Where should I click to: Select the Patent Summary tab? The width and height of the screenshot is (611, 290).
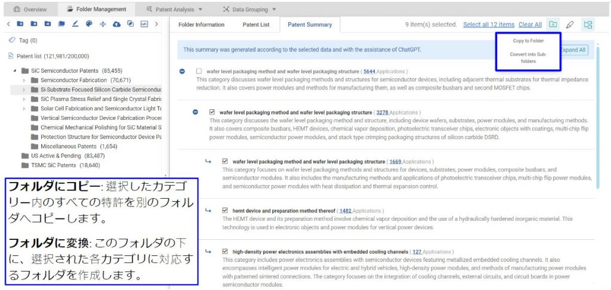(310, 24)
